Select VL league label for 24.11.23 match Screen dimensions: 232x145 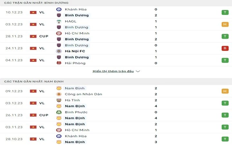pos(42,48)
